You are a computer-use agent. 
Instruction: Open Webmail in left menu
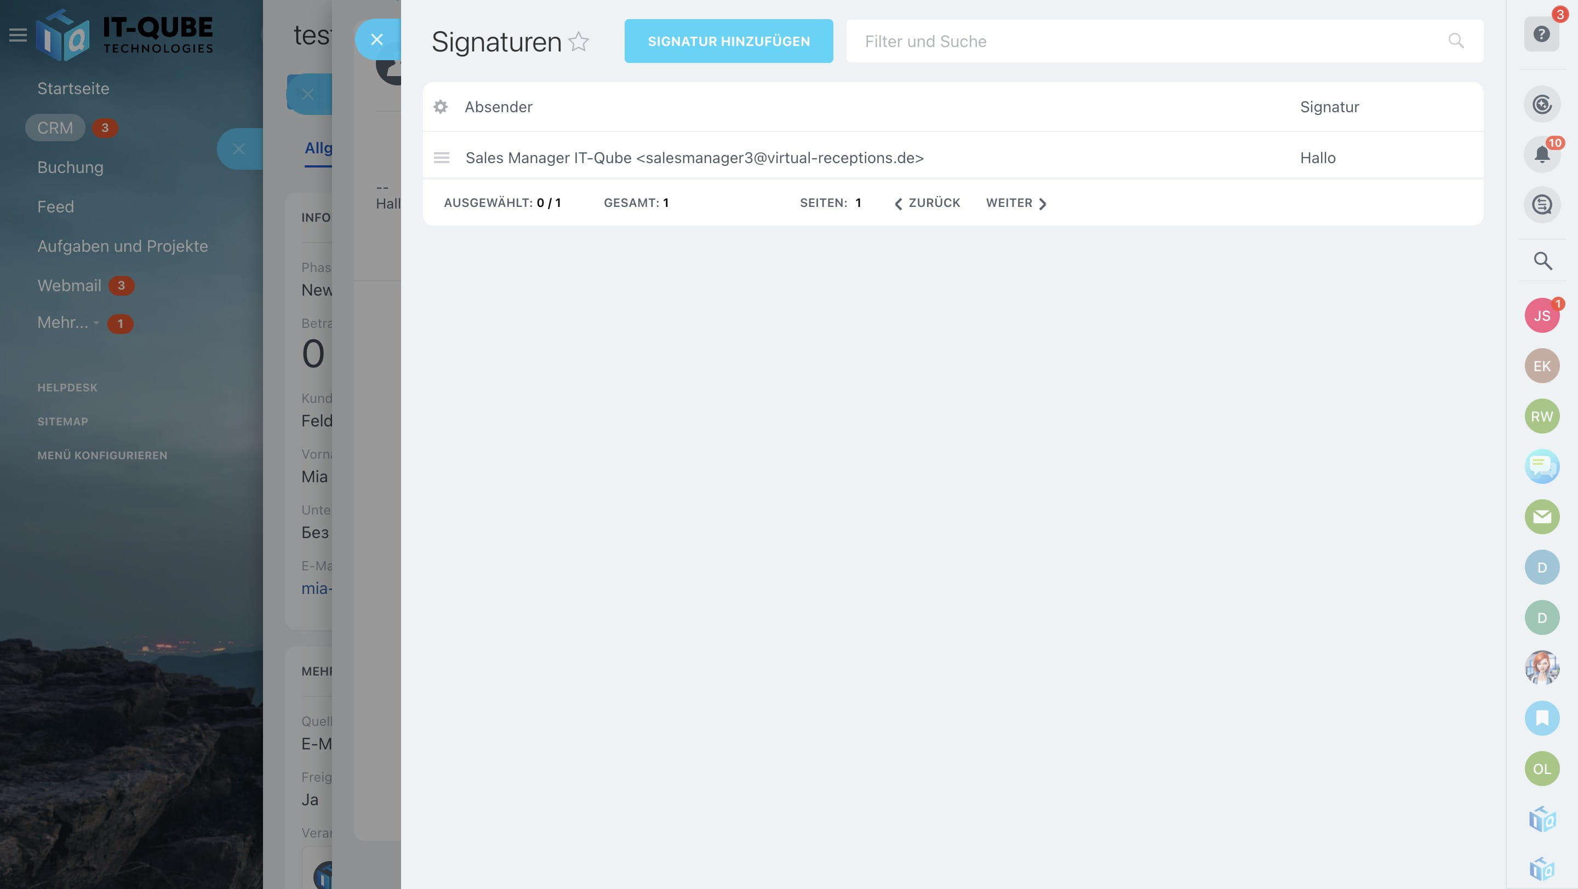[69, 286]
